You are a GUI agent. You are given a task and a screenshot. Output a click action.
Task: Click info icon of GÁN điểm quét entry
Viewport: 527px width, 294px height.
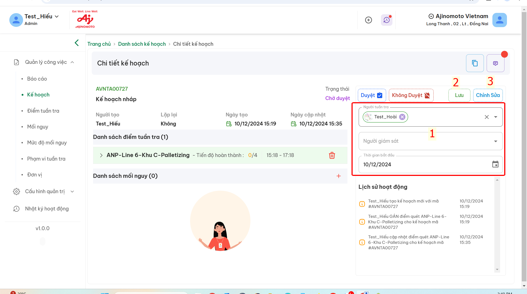pyautogui.click(x=362, y=222)
